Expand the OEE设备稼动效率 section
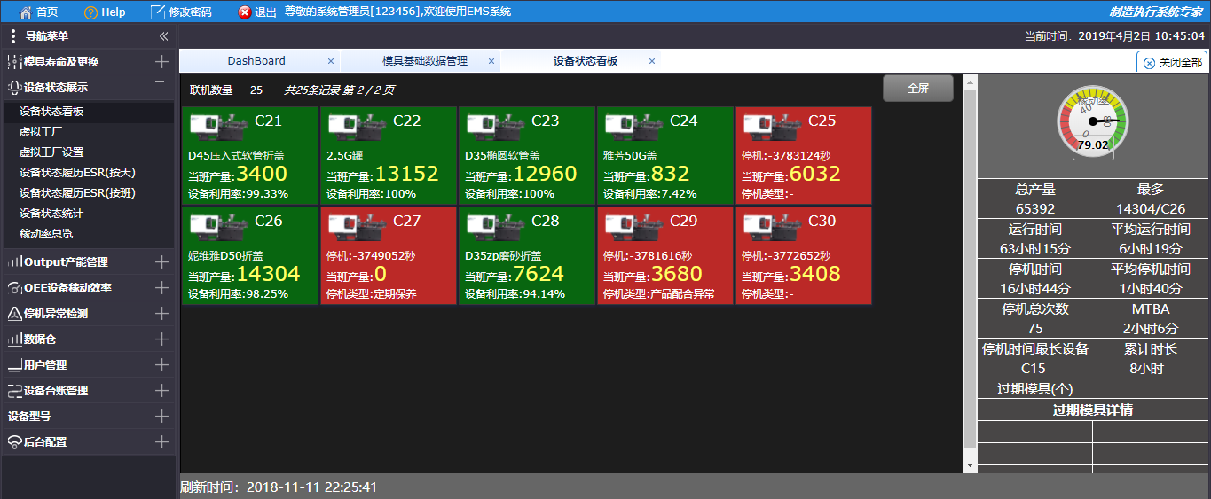Image resolution: width=1211 pixels, height=499 pixels. click(x=161, y=287)
